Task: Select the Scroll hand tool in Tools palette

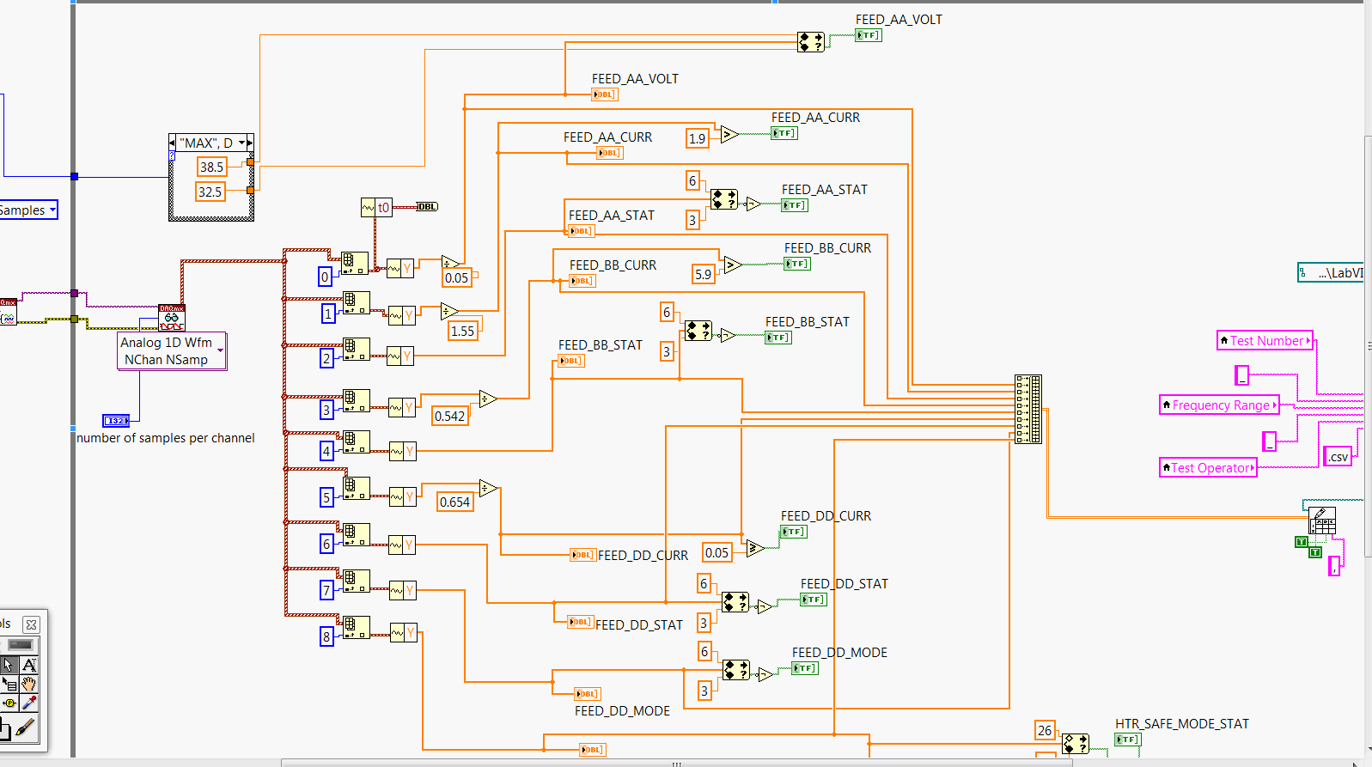Action: [28, 684]
